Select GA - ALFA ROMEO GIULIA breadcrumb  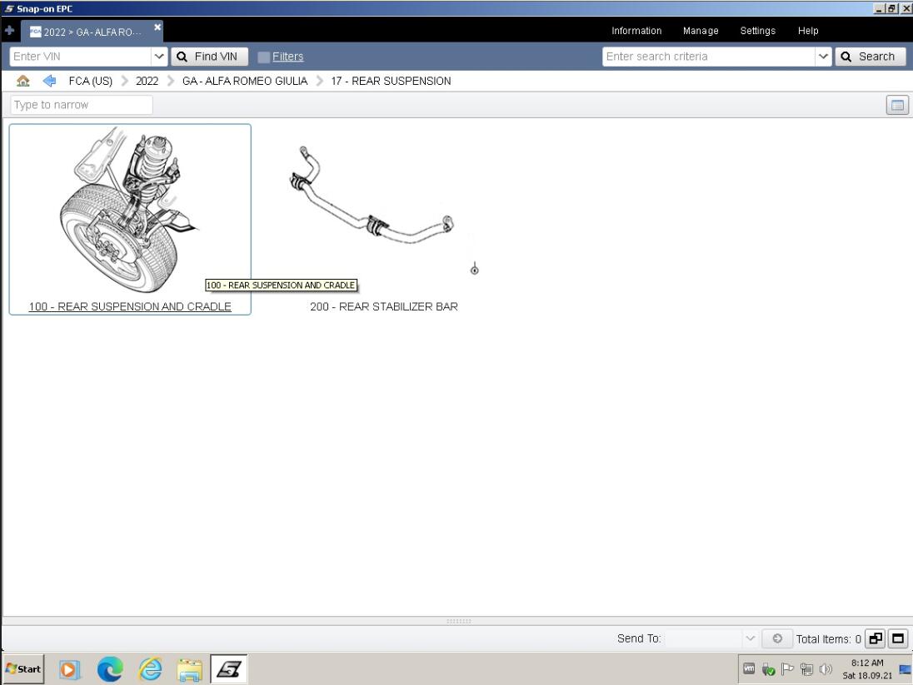point(245,81)
